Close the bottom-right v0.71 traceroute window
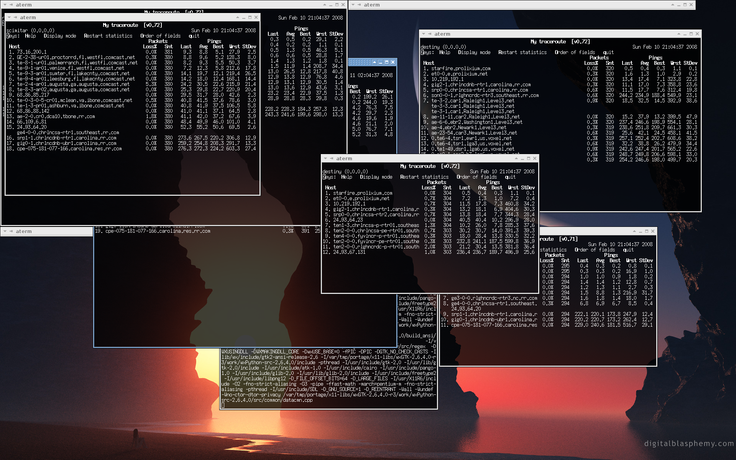 coord(653,232)
